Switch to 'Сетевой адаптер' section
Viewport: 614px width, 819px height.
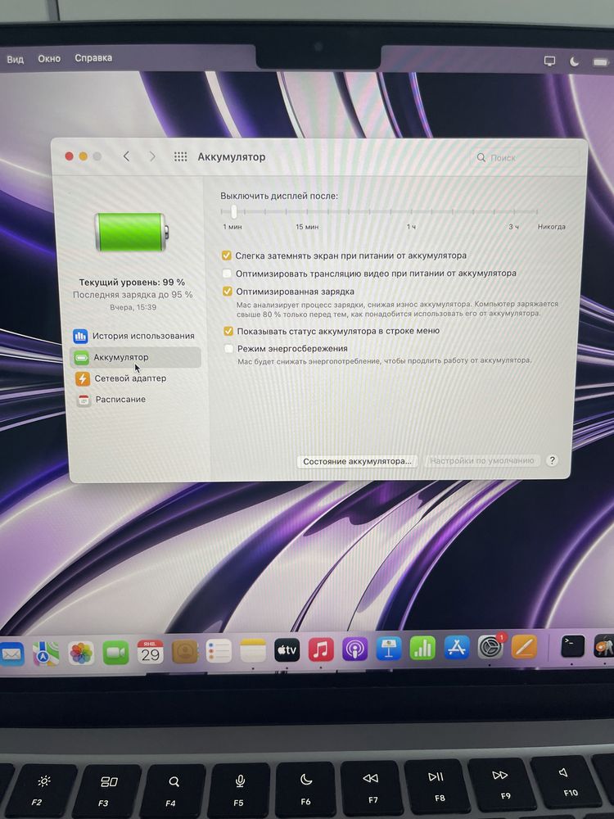pos(121,378)
